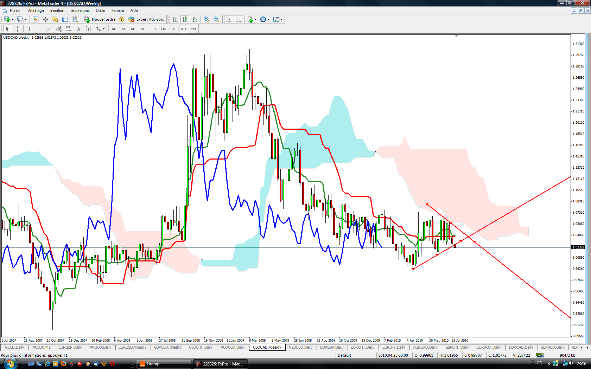Open the periodicity clock dropdown
The height and width of the screenshot is (369, 591).
pos(268,19)
